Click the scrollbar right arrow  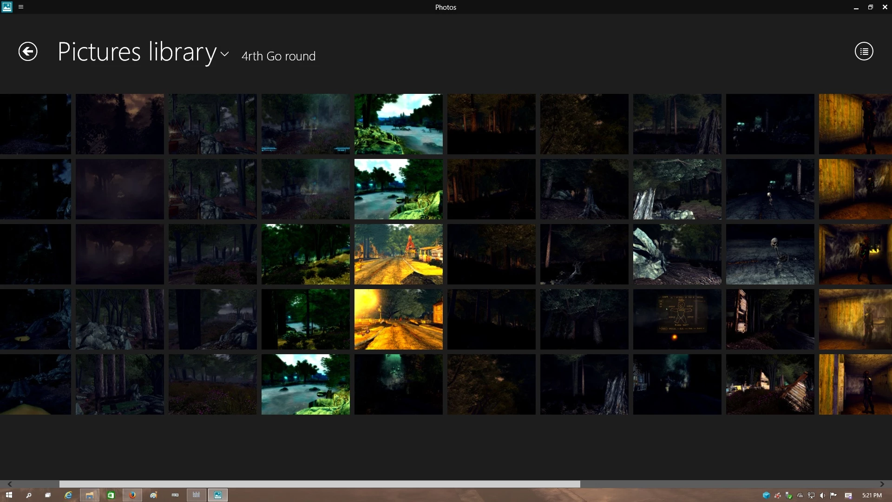pyautogui.click(x=882, y=484)
